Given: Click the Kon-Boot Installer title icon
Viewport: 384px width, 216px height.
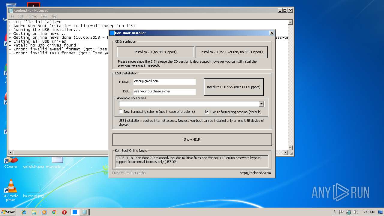Looking at the screenshot, I should (112, 33).
